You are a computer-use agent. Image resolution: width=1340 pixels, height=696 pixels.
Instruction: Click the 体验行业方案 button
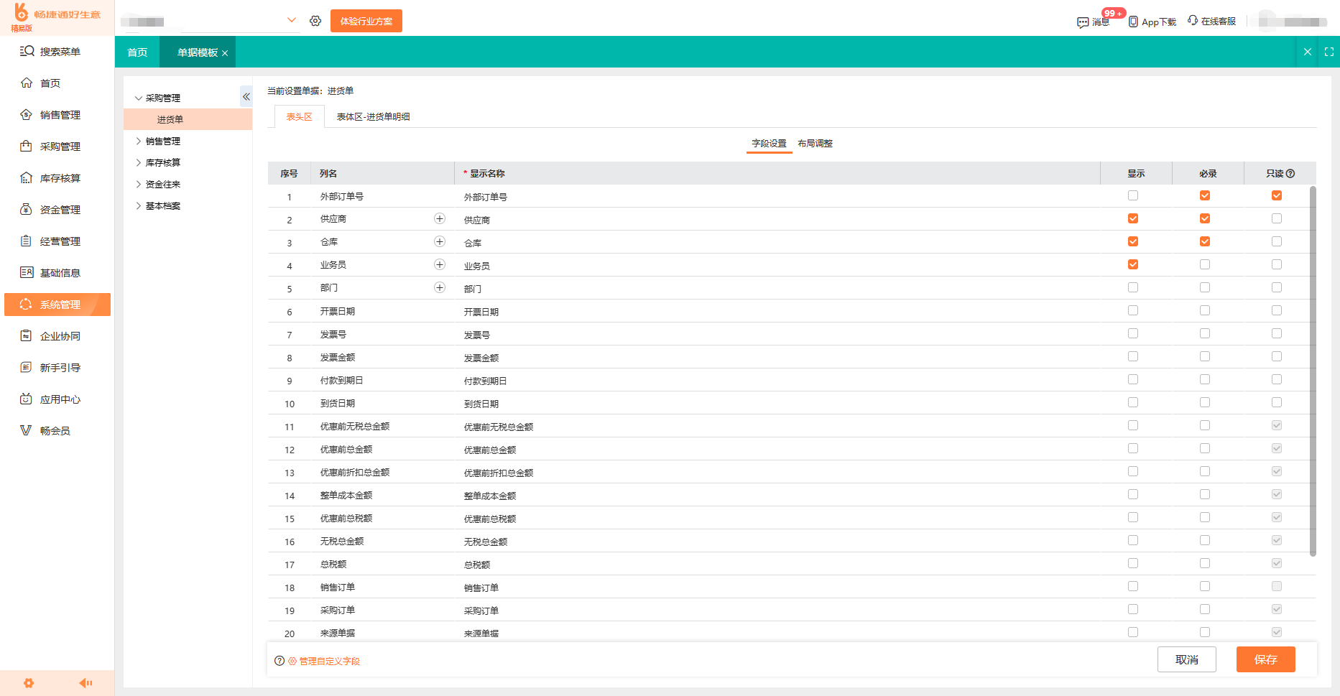coord(366,21)
